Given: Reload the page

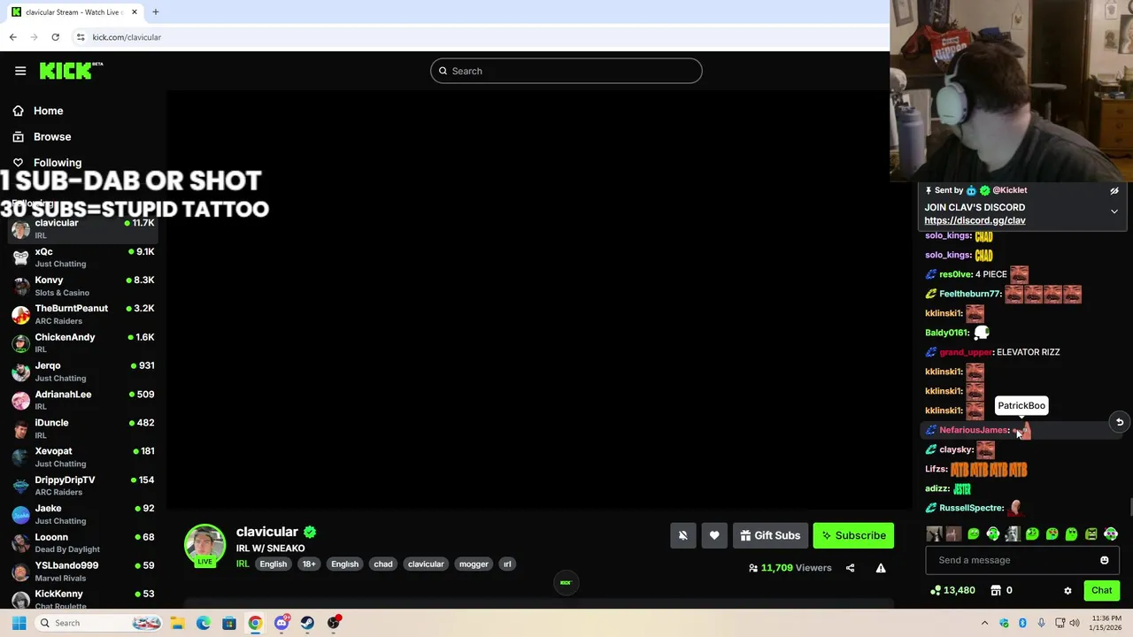Looking at the screenshot, I should [x=55, y=37].
